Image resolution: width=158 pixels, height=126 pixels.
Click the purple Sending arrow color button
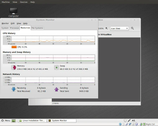coord(56,89)
